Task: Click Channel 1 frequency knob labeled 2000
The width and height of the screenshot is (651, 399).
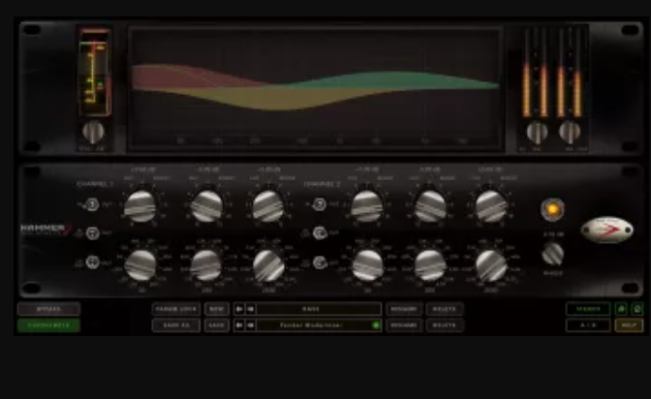Action: 268,265
